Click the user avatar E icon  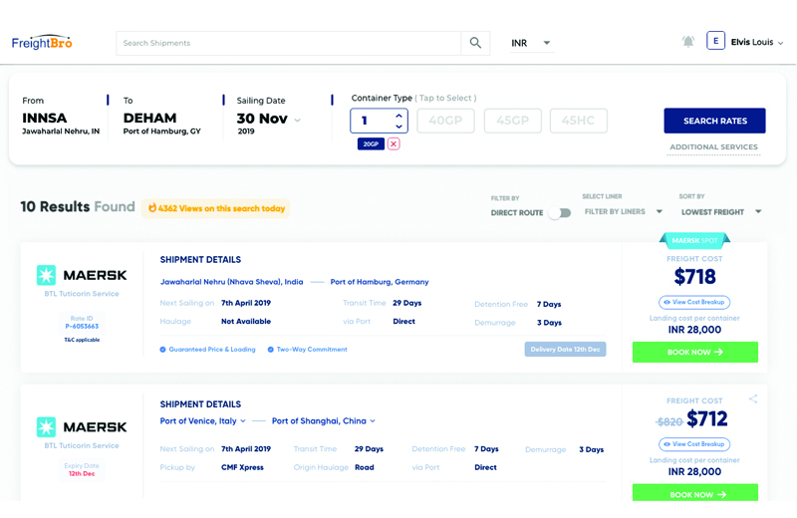tap(715, 41)
